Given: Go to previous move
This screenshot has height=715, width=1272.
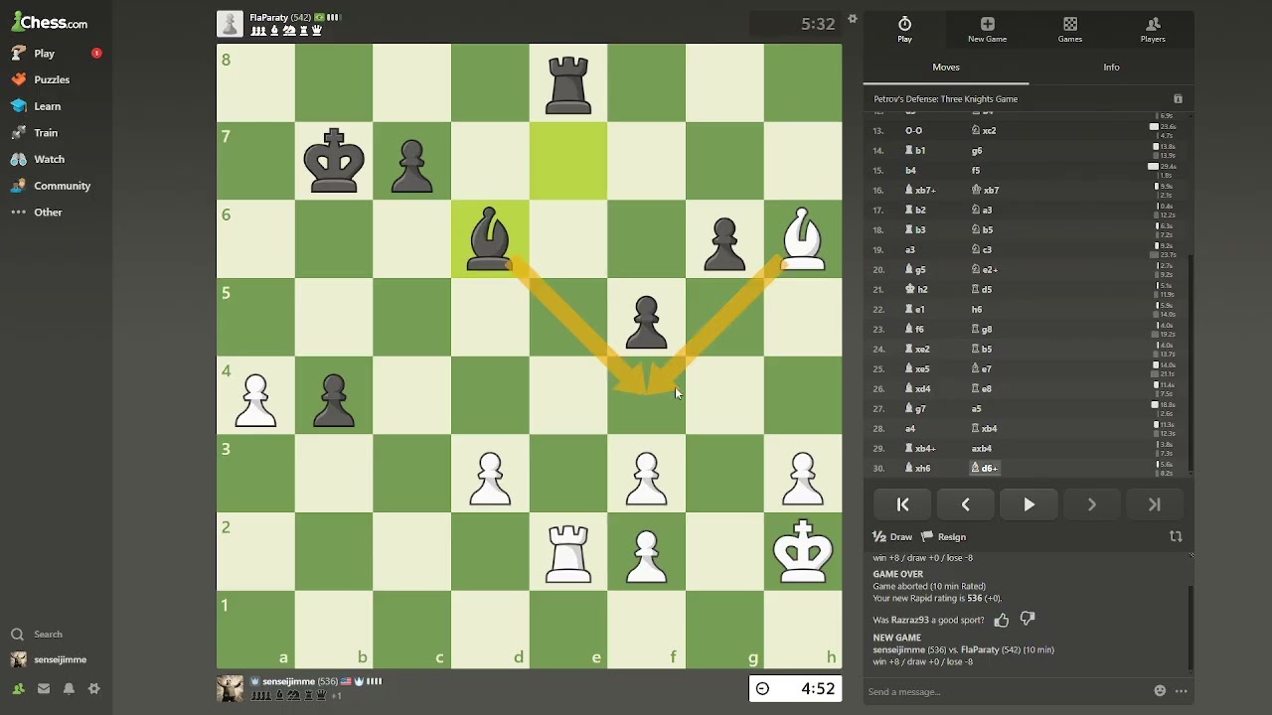Looking at the screenshot, I should coord(966,504).
